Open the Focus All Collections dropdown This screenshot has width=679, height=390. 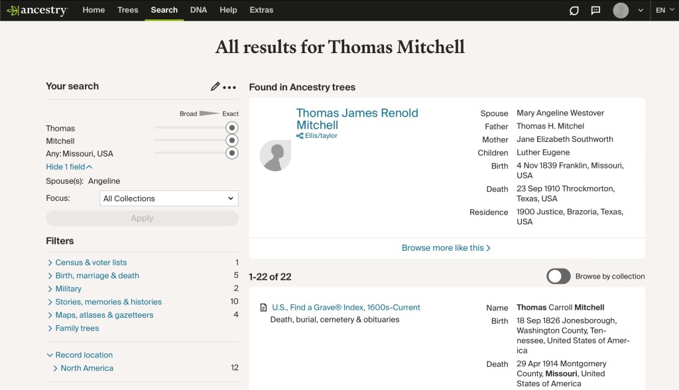pyautogui.click(x=168, y=198)
